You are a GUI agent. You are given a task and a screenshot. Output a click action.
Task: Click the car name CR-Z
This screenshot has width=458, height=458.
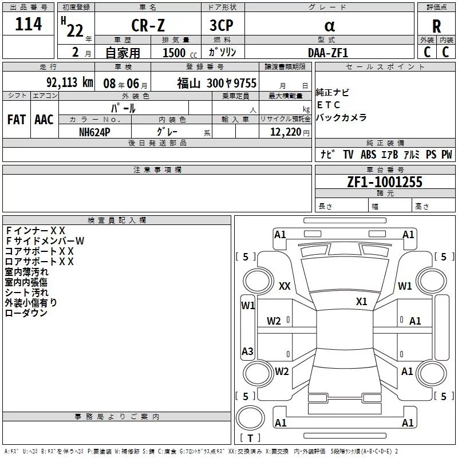click(x=147, y=26)
